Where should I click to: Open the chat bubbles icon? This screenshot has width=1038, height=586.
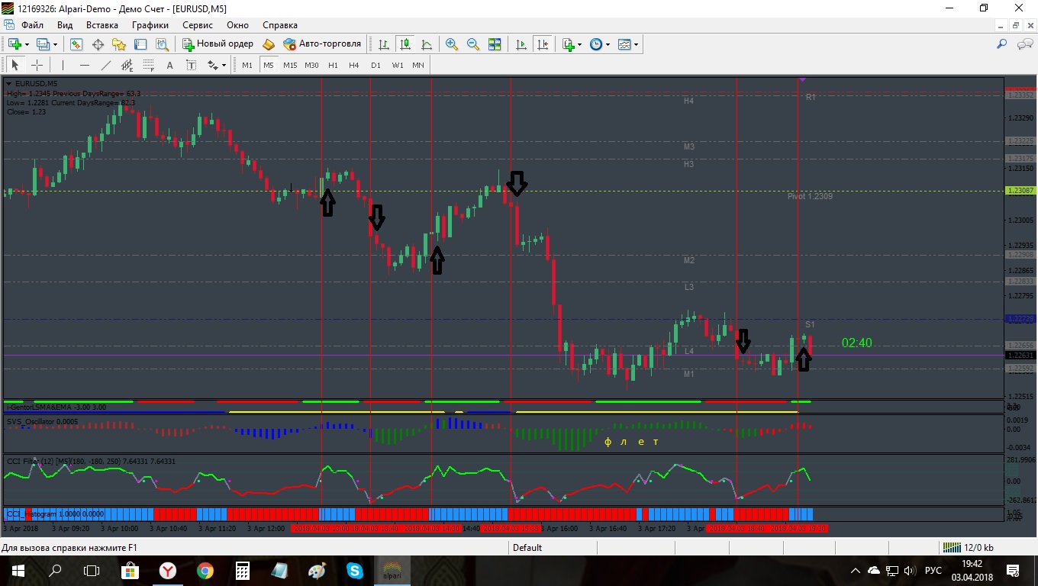pos(1025,44)
